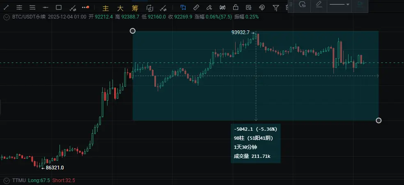Toggle the lock drawings padlock icon

(x=236, y=7)
